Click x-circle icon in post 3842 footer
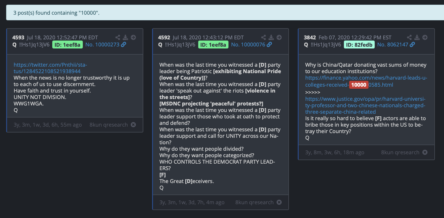 tap(425, 152)
